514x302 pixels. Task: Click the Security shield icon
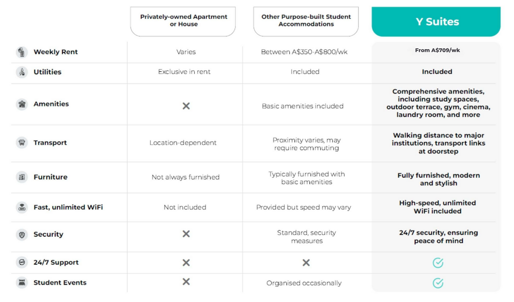[x=22, y=234]
